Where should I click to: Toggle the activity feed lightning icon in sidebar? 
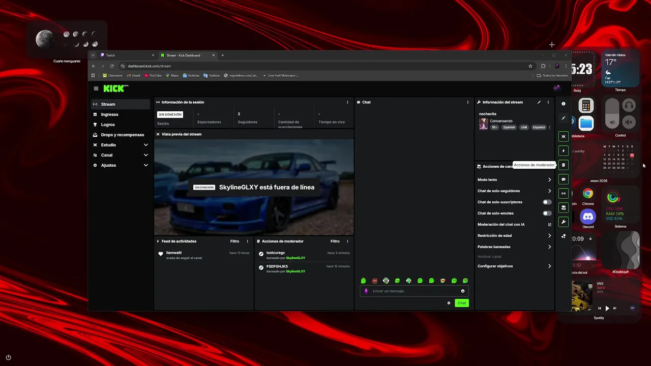(x=563, y=151)
